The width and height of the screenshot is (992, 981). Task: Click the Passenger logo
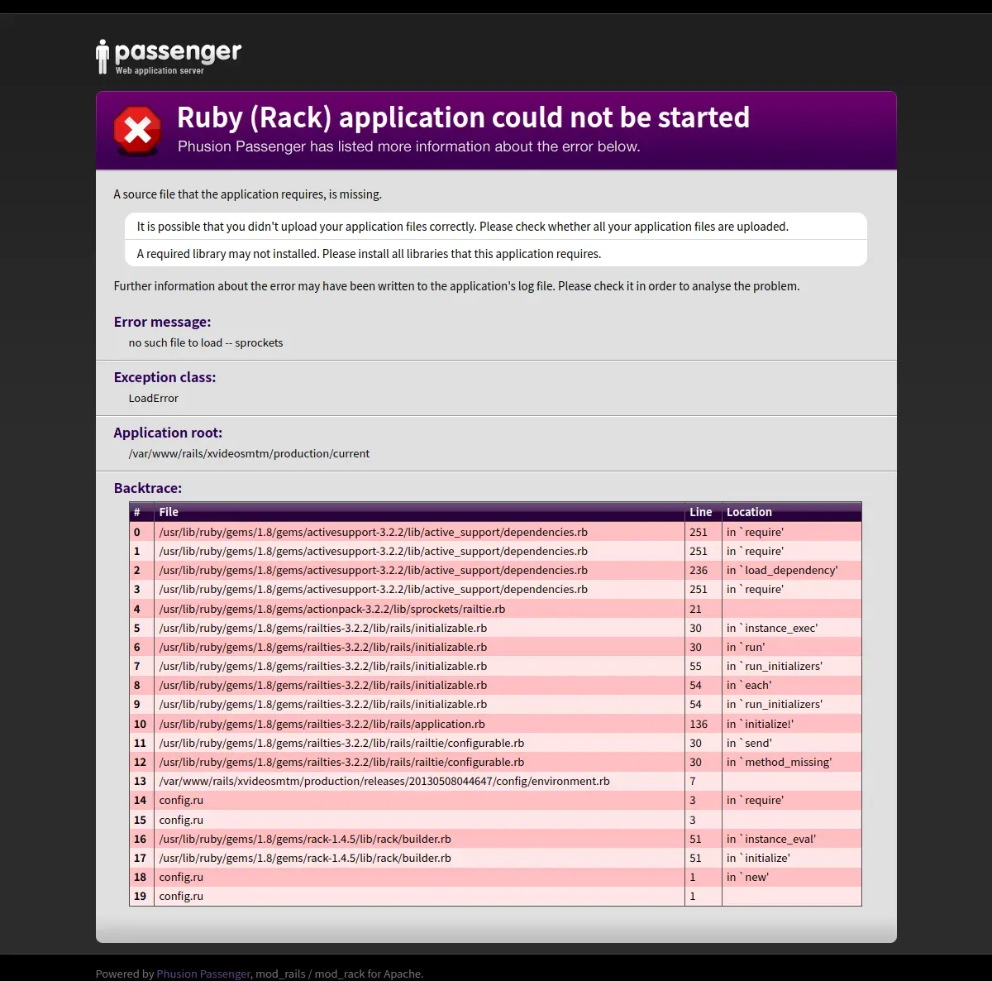pyautogui.click(x=169, y=57)
